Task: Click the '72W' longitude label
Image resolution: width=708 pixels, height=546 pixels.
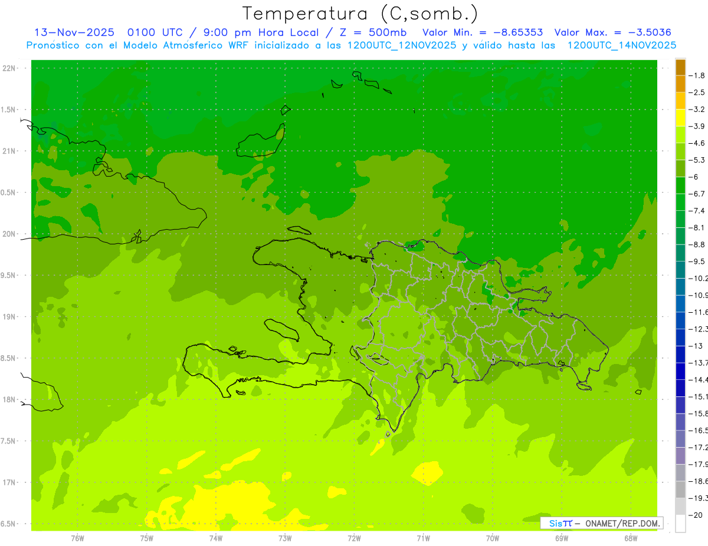Action: pyautogui.click(x=354, y=538)
